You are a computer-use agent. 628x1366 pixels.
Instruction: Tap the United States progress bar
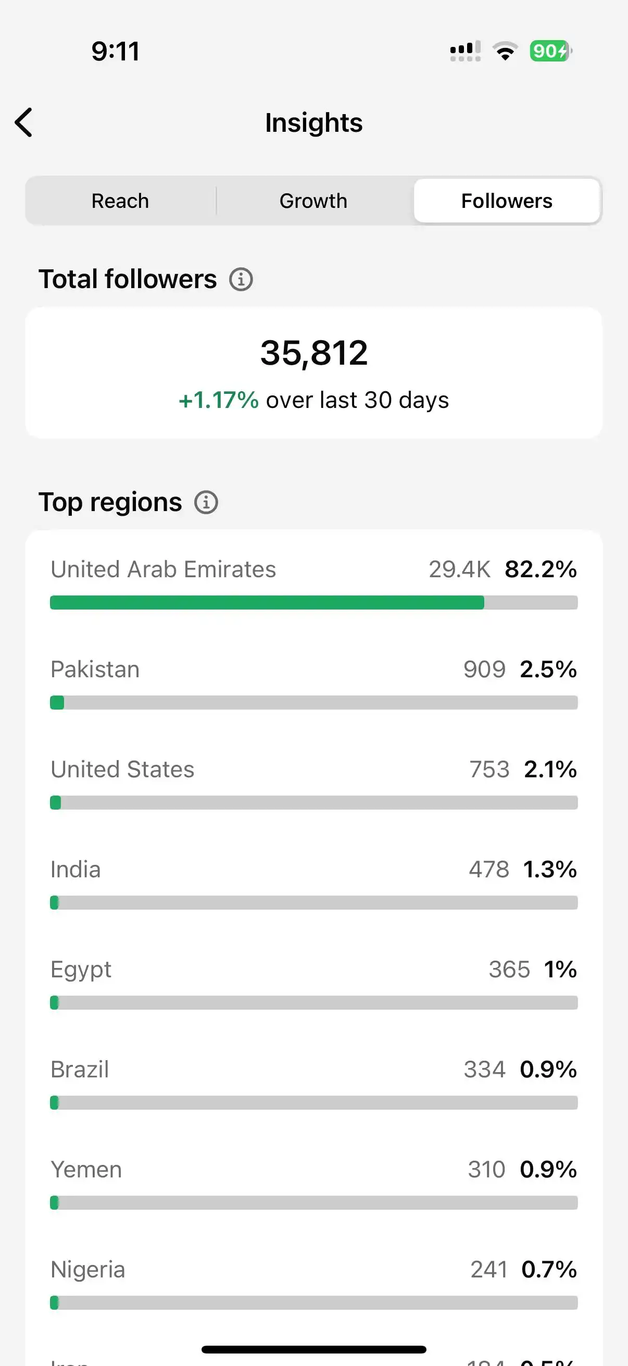point(313,802)
